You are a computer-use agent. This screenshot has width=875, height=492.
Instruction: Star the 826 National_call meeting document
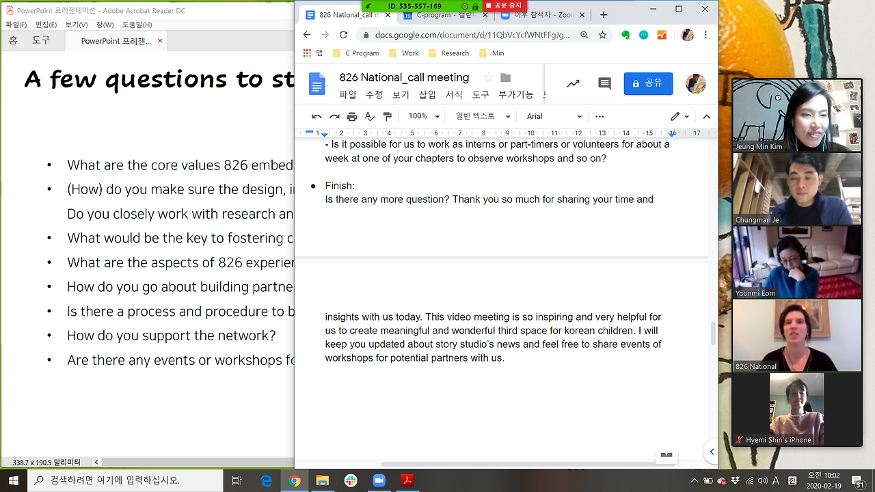pyautogui.click(x=488, y=77)
